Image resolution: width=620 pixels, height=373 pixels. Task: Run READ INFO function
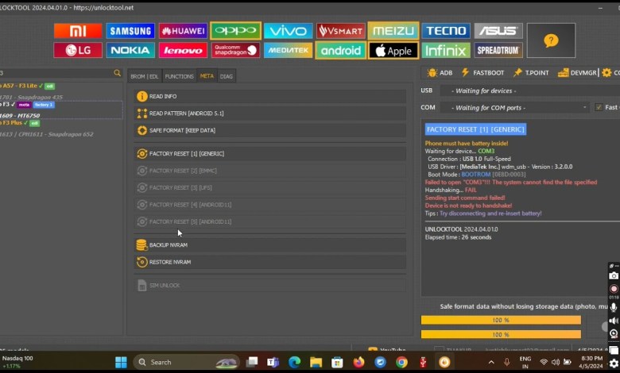(270, 96)
